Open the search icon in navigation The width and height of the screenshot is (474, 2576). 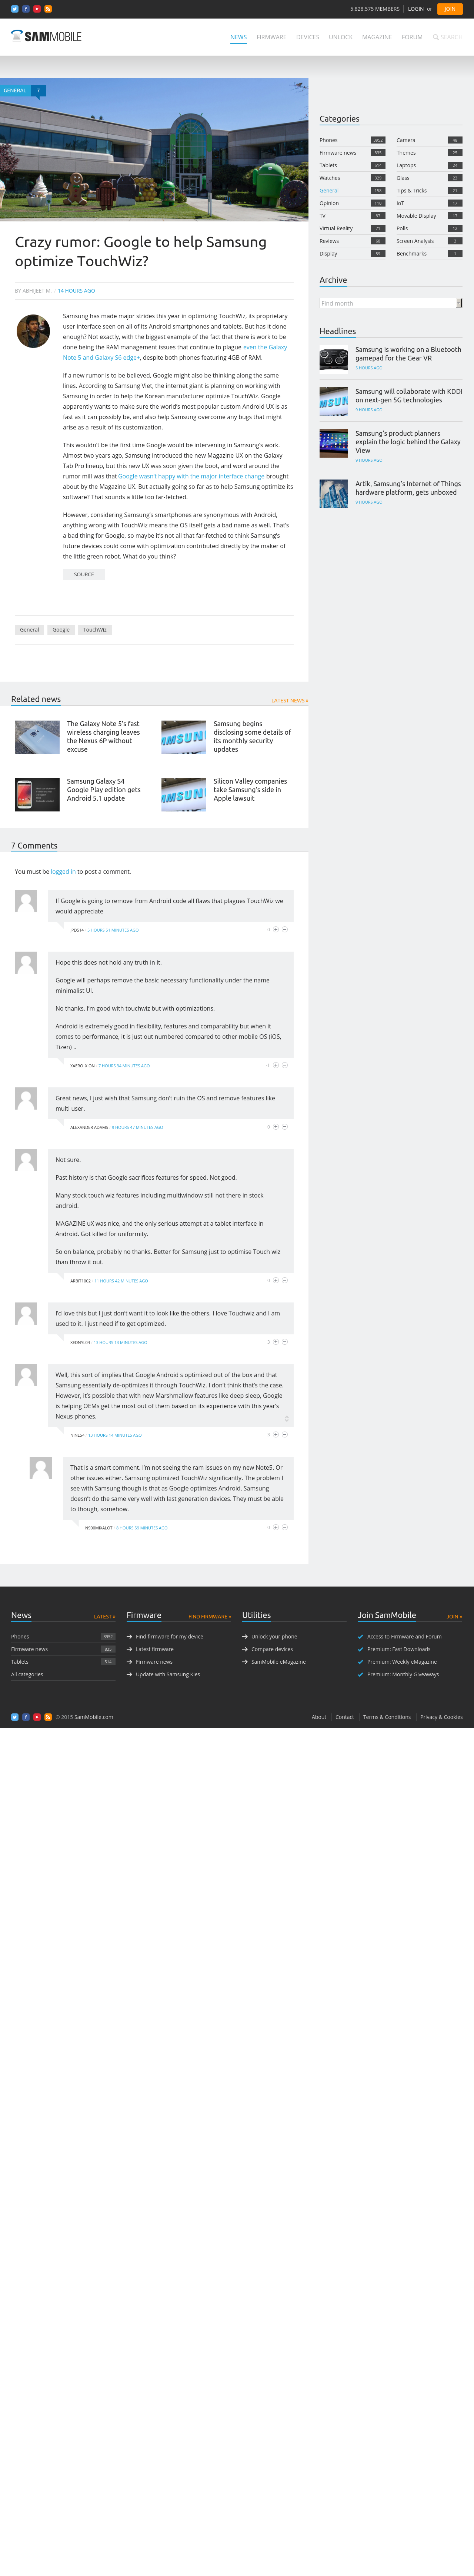coord(435,37)
